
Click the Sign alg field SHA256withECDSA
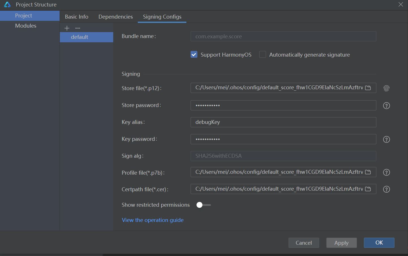click(283, 156)
